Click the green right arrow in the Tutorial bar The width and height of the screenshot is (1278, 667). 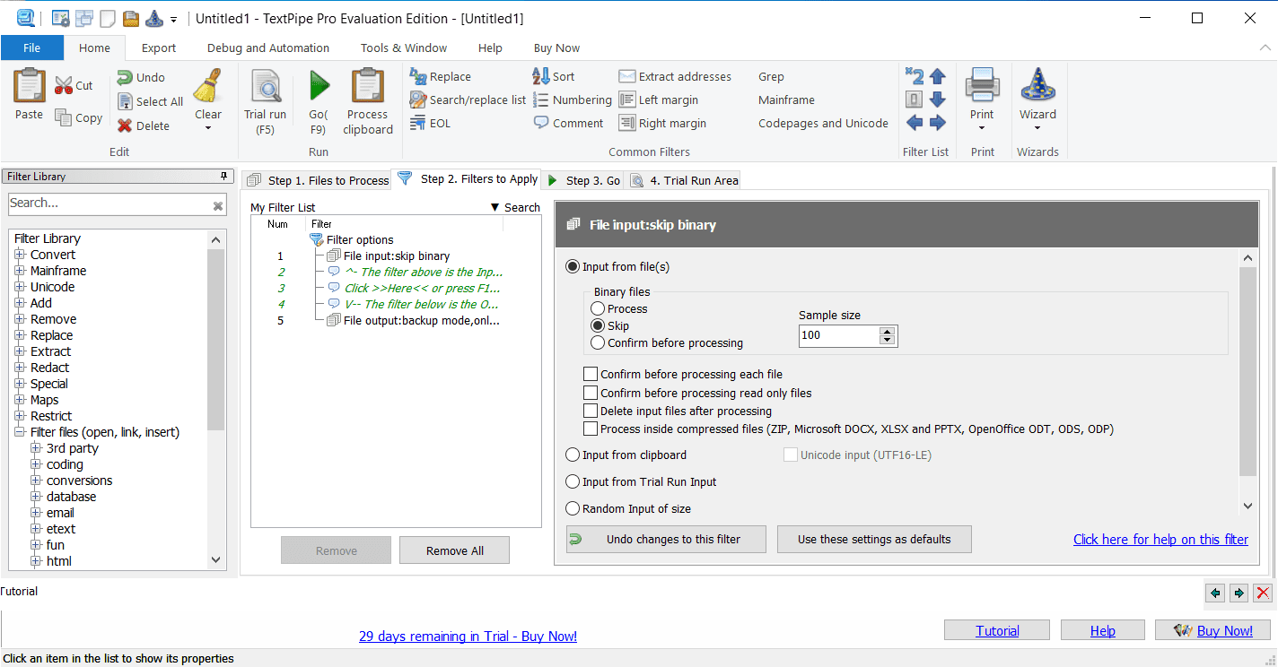[1239, 593]
